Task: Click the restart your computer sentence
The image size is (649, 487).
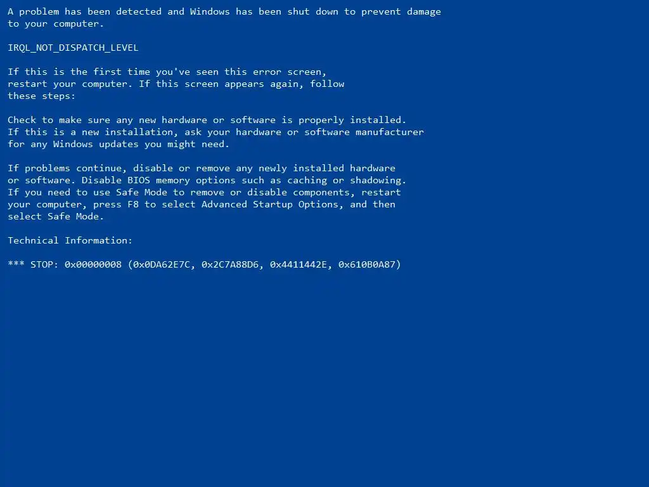Action: pos(70,84)
